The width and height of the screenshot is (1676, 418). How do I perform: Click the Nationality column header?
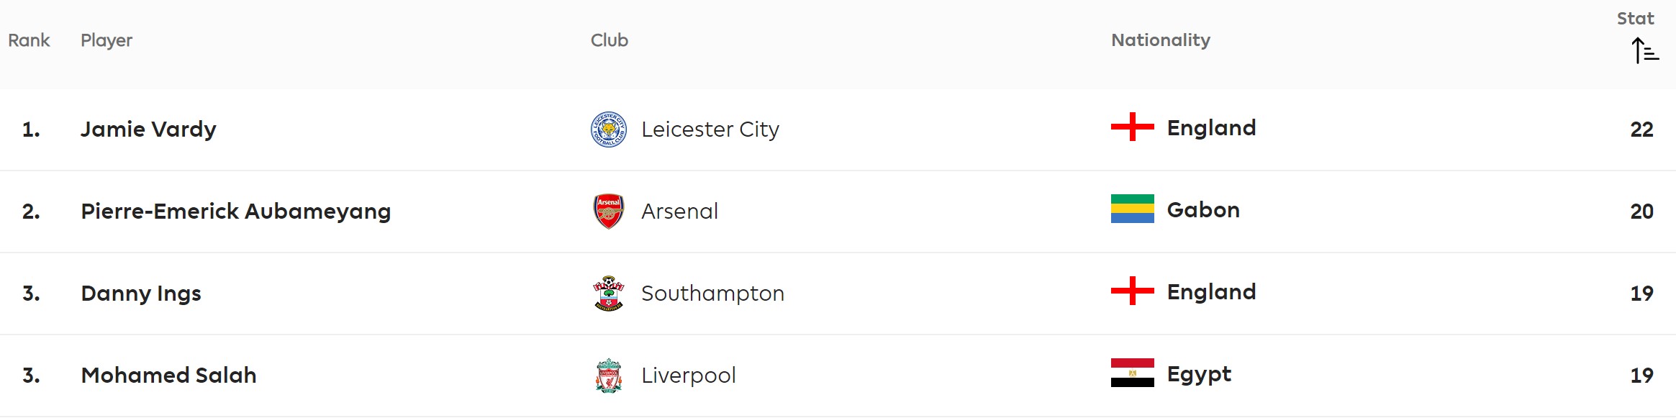[x=1161, y=40]
